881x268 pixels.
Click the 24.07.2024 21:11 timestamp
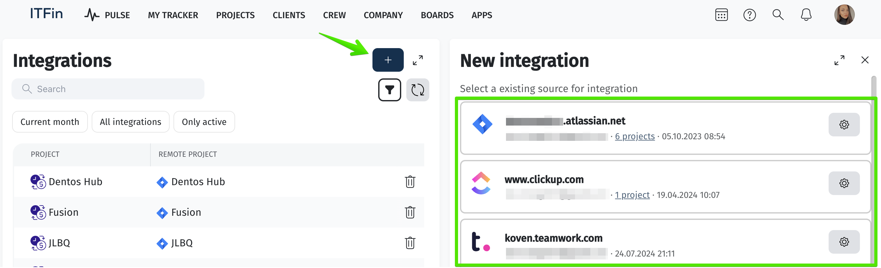click(x=644, y=254)
